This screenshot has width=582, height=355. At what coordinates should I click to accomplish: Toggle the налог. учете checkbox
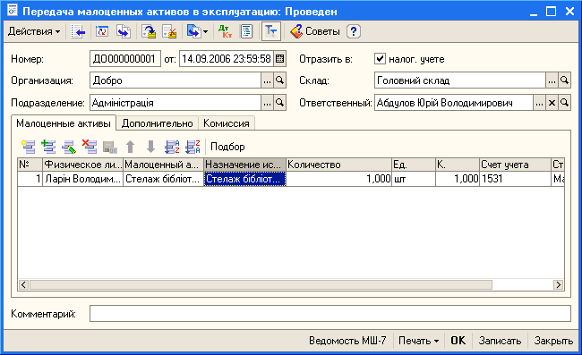click(380, 58)
